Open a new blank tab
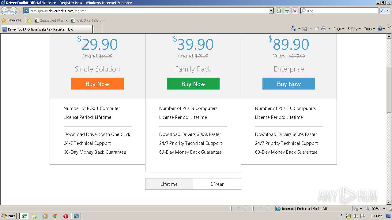The height and width of the screenshot is (220, 392). [x=97, y=29]
